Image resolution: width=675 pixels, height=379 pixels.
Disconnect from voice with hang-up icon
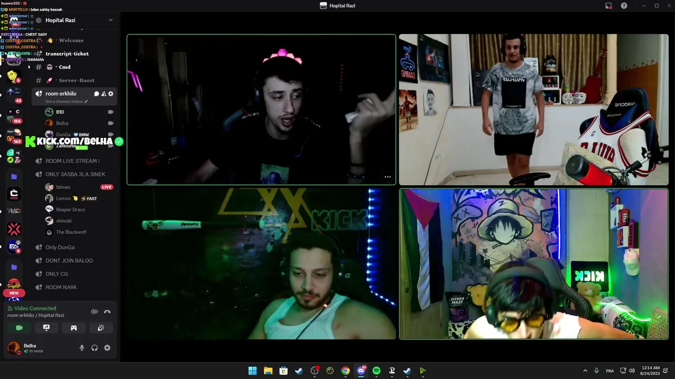108,312
